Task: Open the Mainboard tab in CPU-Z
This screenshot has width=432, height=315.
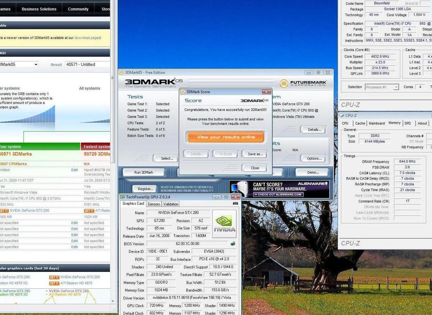Action: [x=377, y=123]
